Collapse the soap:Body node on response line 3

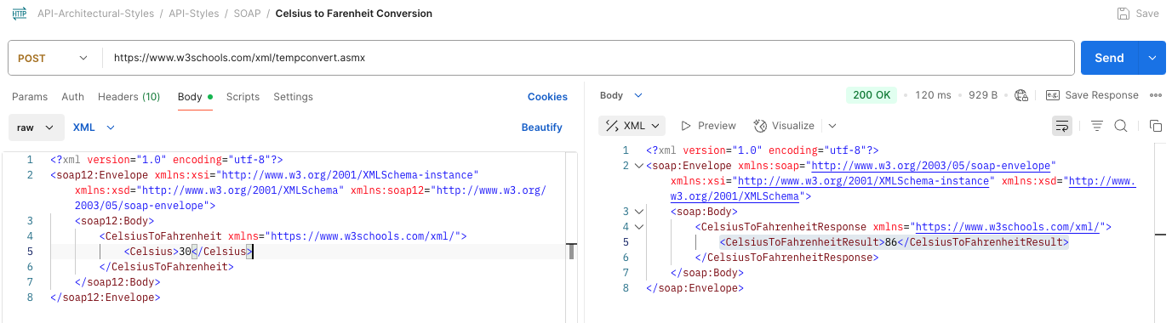click(x=639, y=212)
